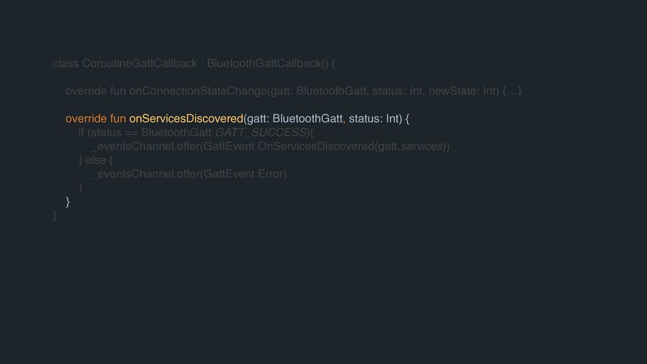The height and width of the screenshot is (364, 647).
Task: Click the orange highlighted 'override' keyword
Action: tap(86, 118)
